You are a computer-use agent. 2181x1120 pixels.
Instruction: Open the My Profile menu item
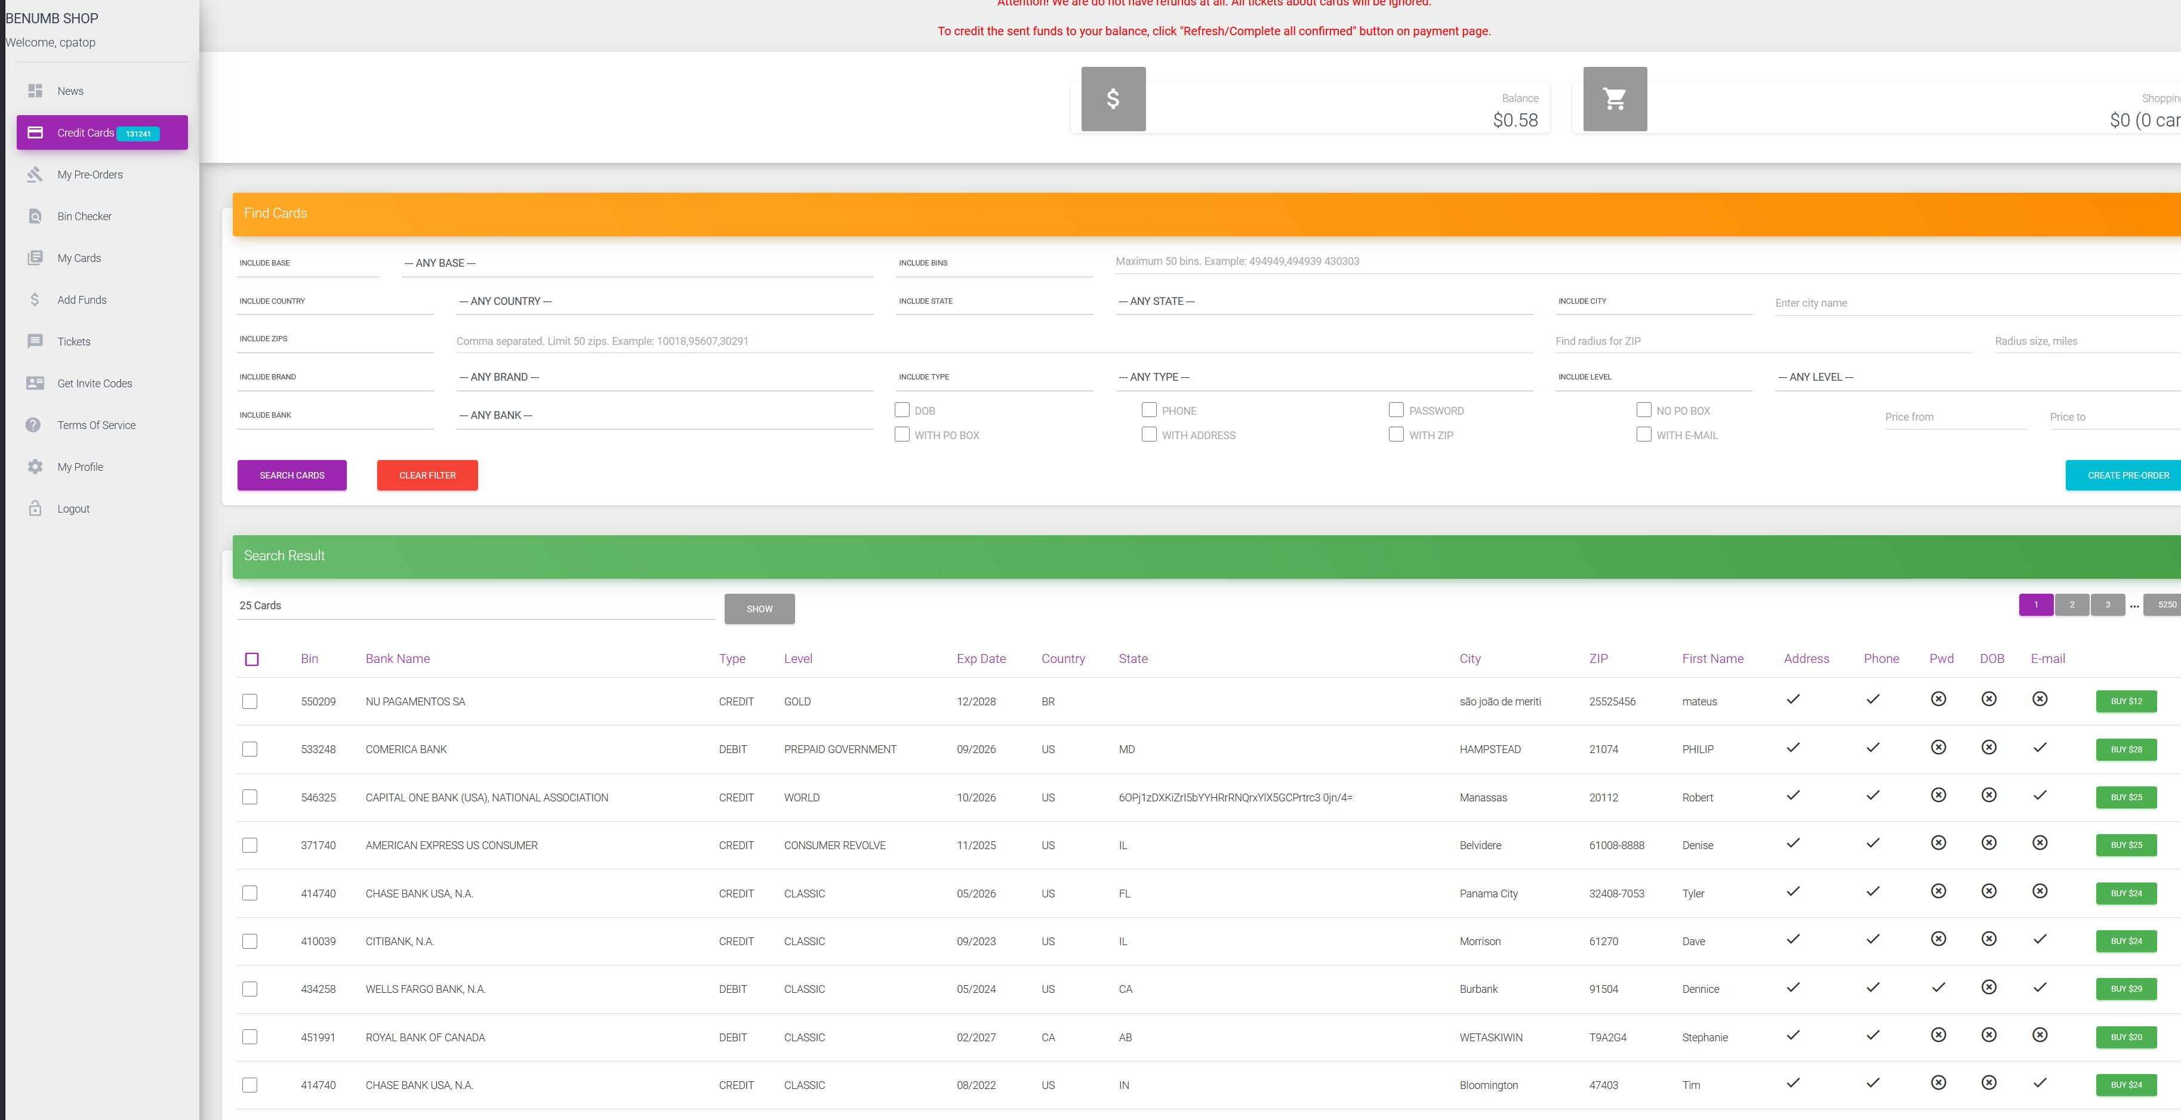tap(80, 465)
